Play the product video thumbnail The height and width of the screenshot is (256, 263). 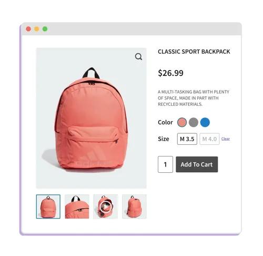pyautogui.click(x=106, y=206)
